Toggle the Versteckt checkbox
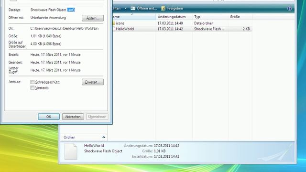This screenshot has width=306, height=172. tap(33, 88)
